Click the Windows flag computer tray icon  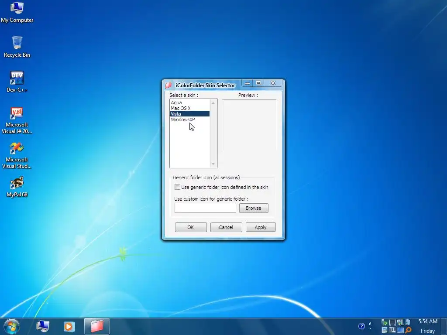point(400,322)
